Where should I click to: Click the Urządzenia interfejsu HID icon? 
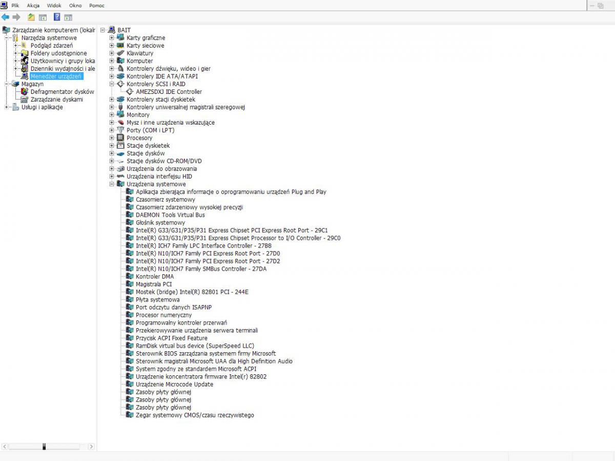pyautogui.click(x=120, y=176)
